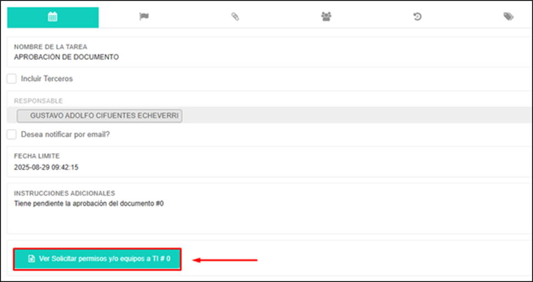Click the 'Aprobación de documento' task name

point(66,57)
